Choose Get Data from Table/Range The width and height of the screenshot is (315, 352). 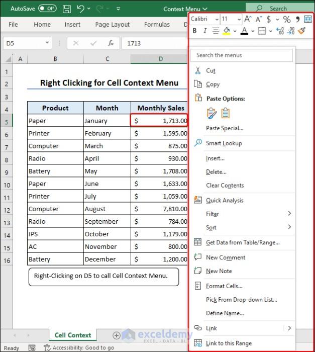pyautogui.click(x=242, y=242)
